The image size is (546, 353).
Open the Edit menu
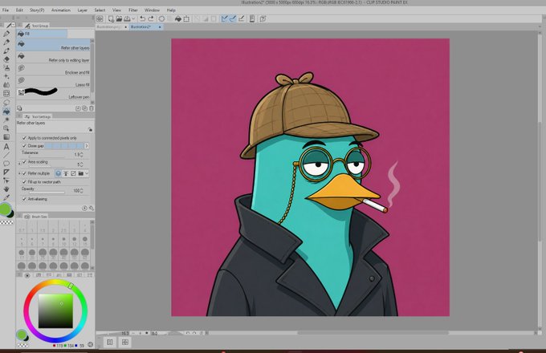pos(19,10)
